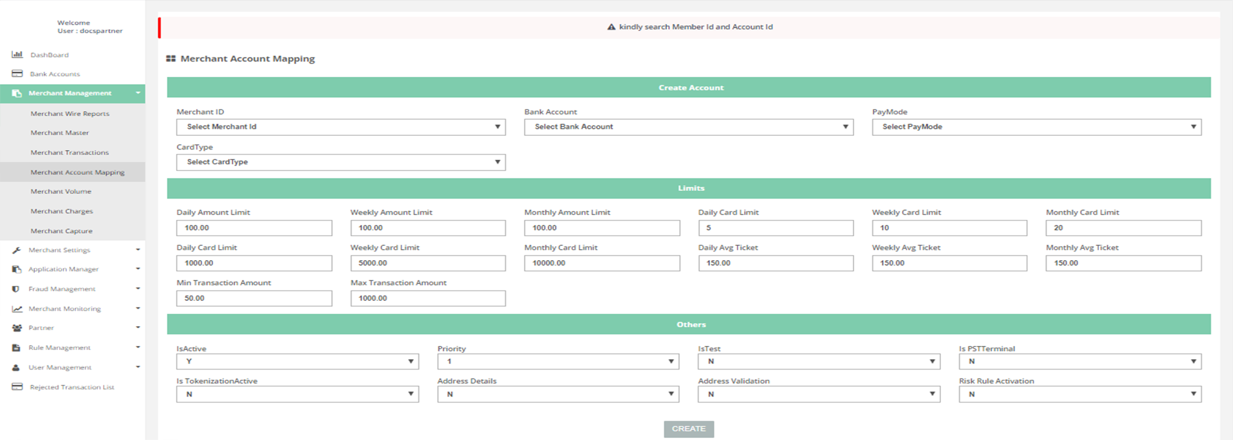Screen dimensions: 1233x440
Task: Click the Daily Amount Limit field
Action: pyautogui.click(x=254, y=228)
